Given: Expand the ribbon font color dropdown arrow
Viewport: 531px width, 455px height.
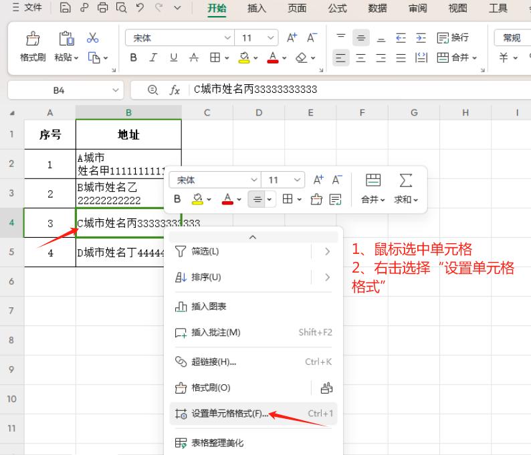Looking at the screenshot, I should click(x=284, y=58).
